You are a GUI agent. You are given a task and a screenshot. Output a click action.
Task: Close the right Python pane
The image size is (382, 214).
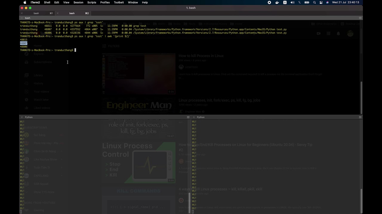[x=194, y=117]
